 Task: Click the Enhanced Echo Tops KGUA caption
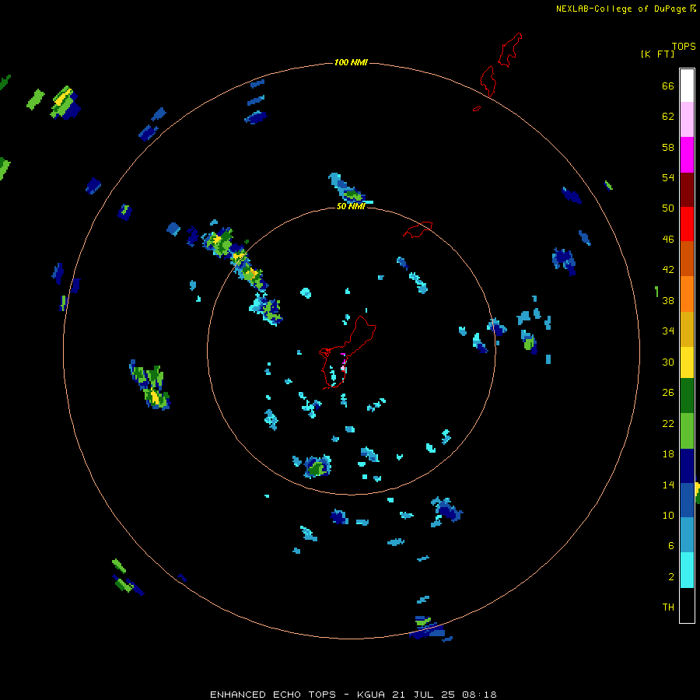tap(353, 695)
